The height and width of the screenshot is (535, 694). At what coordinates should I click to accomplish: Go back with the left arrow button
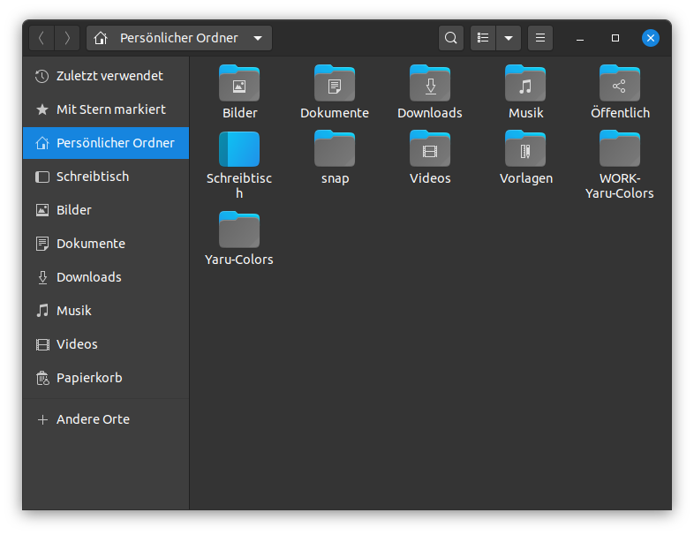point(41,38)
